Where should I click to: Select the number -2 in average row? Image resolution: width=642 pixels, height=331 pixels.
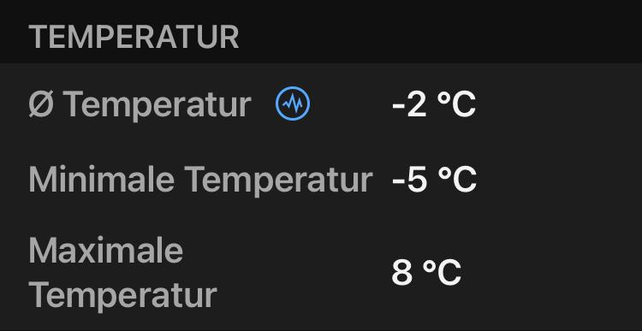click(x=409, y=104)
